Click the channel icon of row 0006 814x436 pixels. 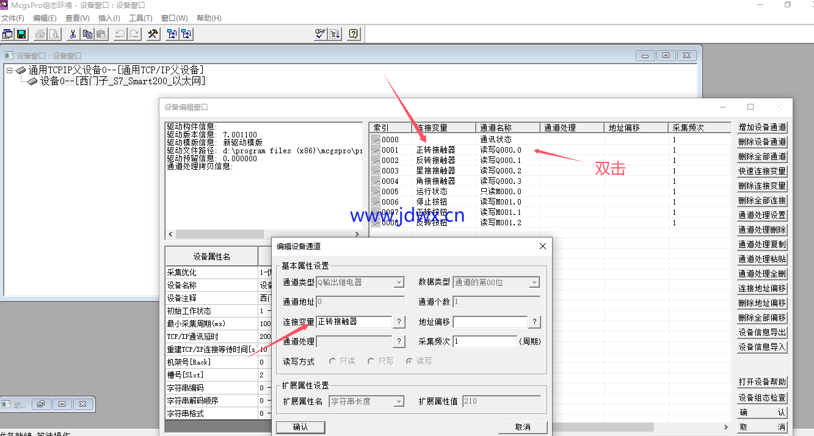(x=376, y=202)
